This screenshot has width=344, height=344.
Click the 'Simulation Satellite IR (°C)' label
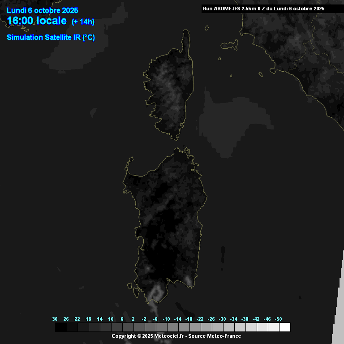(x=51, y=38)
